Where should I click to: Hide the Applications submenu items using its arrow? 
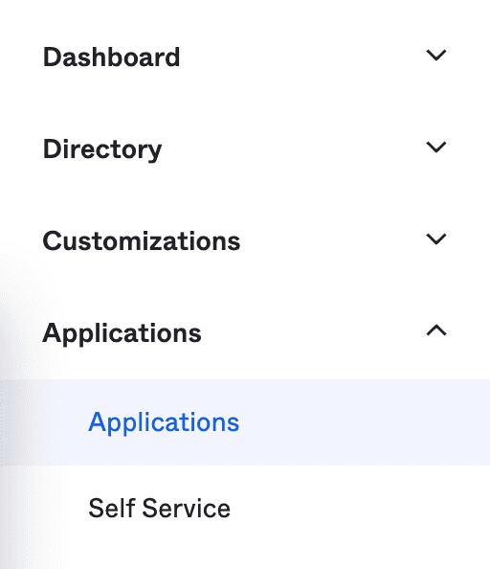[436, 330]
